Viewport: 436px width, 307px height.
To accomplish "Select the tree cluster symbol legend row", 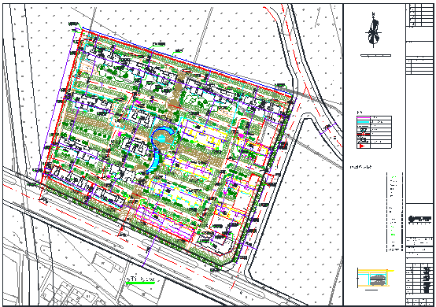I will [x=374, y=130].
